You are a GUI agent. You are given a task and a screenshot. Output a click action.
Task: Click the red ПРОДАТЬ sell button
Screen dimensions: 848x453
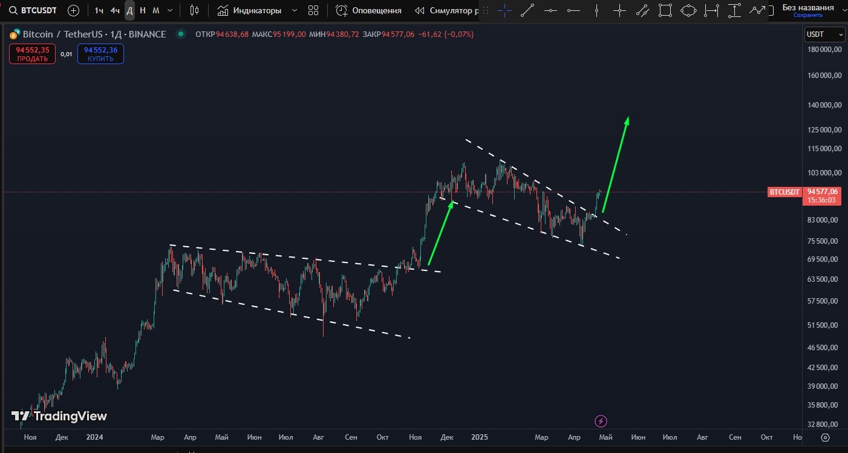coord(33,54)
